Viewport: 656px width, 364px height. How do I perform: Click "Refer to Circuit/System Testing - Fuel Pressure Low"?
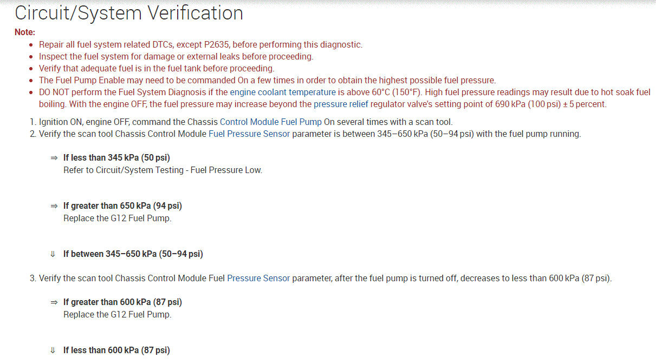[x=163, y=170]
